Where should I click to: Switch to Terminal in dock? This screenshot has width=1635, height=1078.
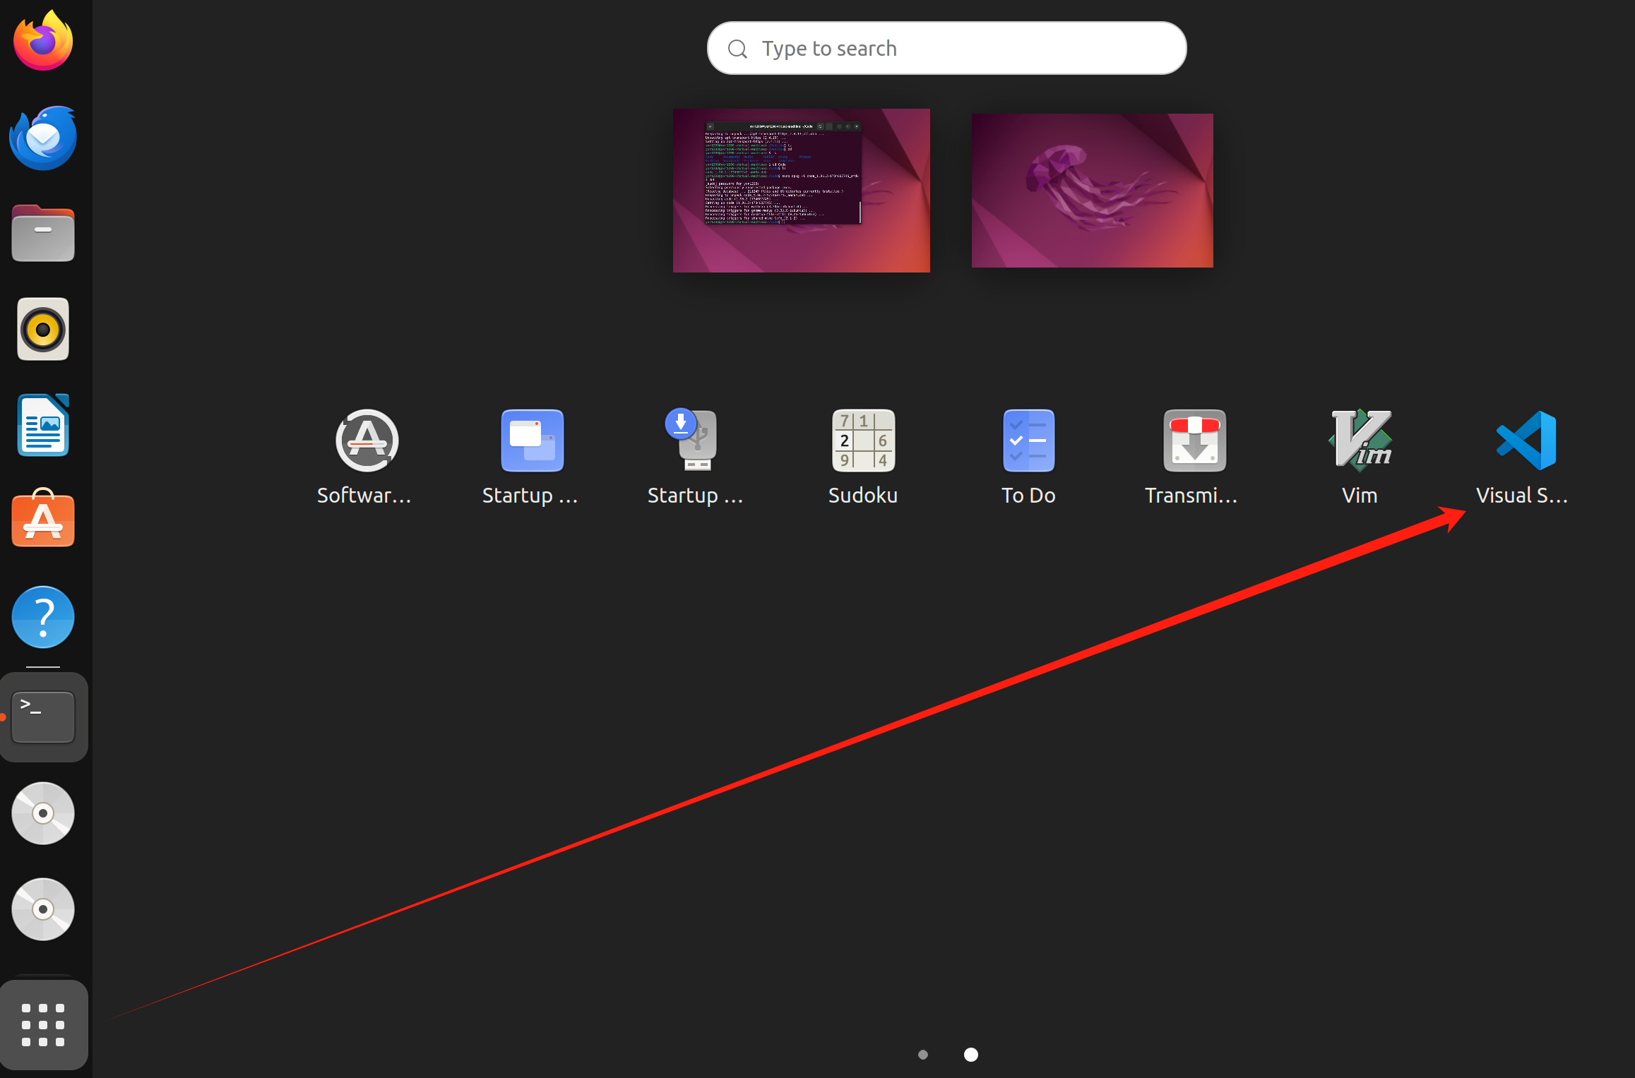point(43,717)
